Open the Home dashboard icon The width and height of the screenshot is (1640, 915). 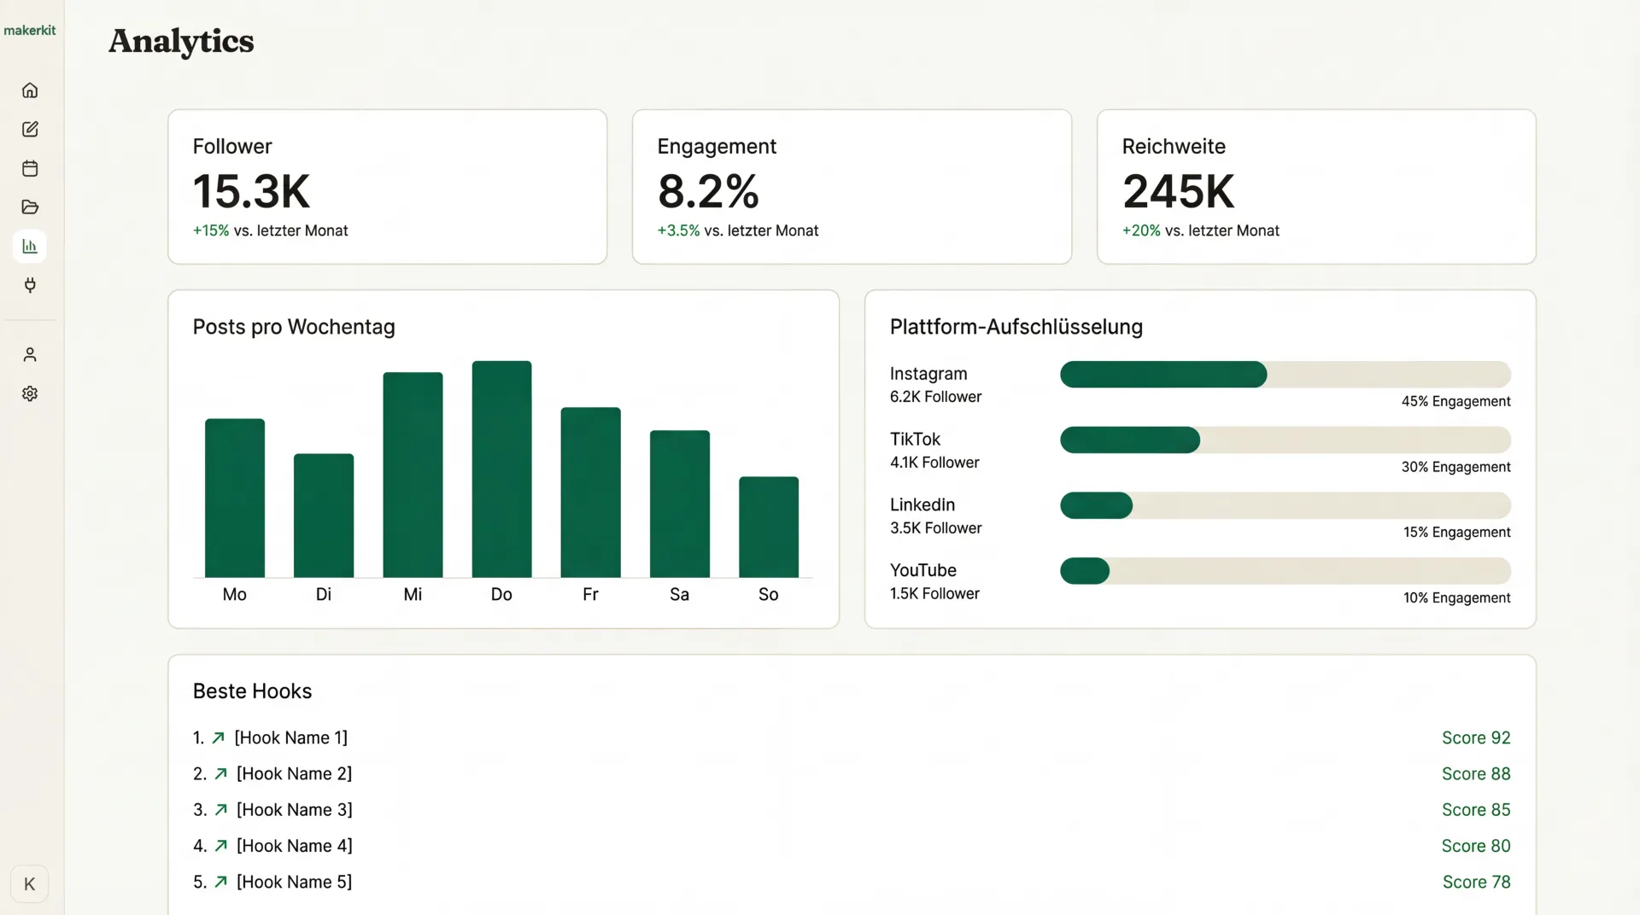point(30,90)
